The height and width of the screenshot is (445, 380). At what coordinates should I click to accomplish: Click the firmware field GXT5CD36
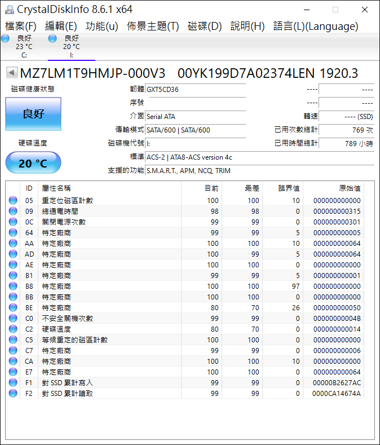pos(195,90)
